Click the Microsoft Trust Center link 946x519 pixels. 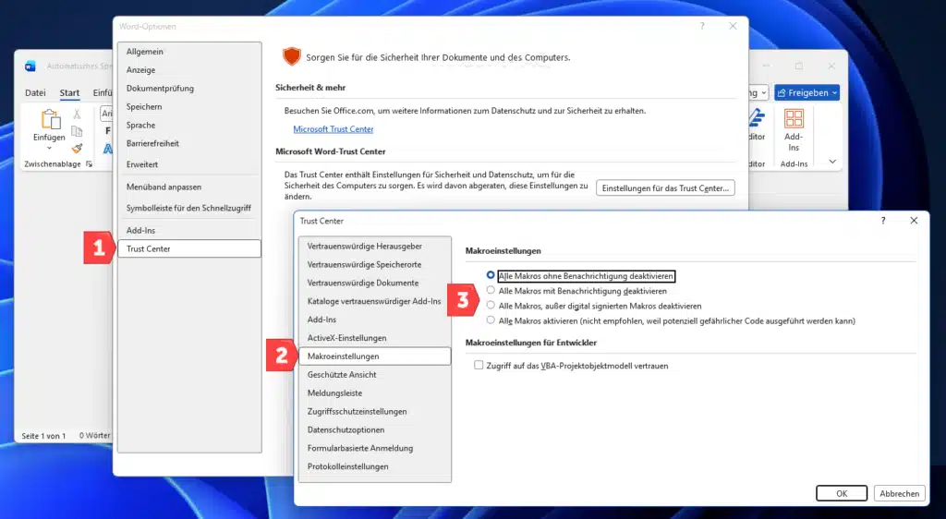click(333, 129)
